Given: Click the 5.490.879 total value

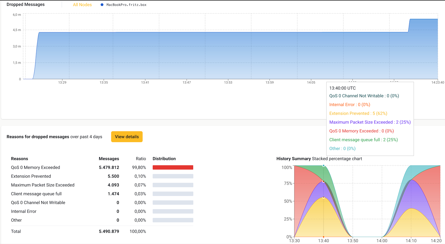Looking at the screenshot, I should point(109,231).
